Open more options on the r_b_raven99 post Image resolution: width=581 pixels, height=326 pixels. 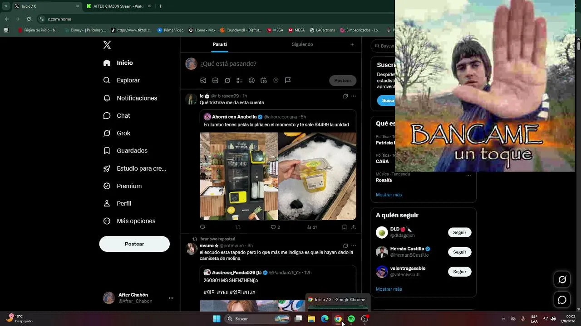click(354, 96)
